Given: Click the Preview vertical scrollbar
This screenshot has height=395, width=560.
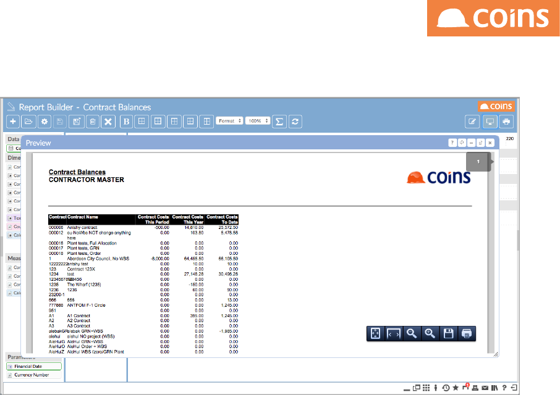Looking at the screenshot, I should click(x=491, y=253).
